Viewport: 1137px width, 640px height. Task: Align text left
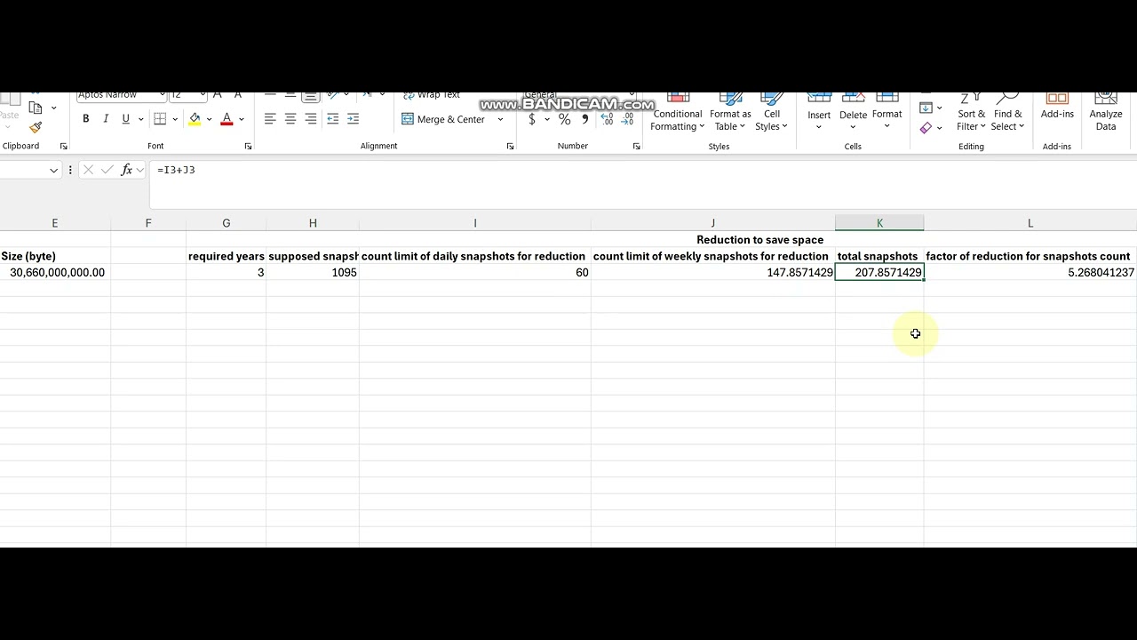[x=270, y=119]
